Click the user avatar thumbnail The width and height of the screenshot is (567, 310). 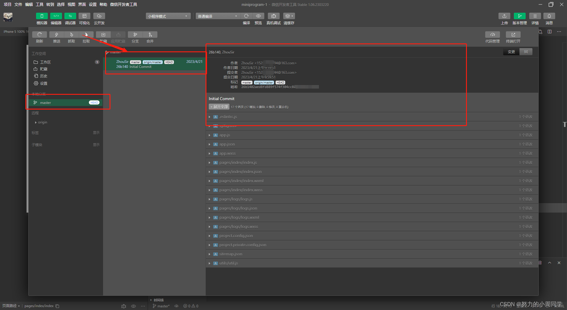pos(8,17)
